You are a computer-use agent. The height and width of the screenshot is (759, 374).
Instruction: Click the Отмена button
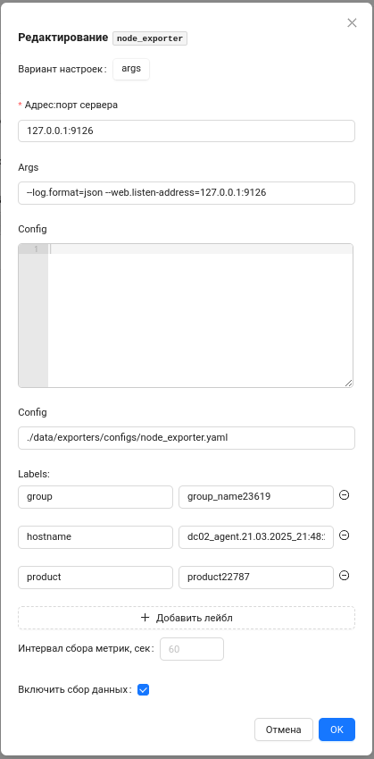284,729
